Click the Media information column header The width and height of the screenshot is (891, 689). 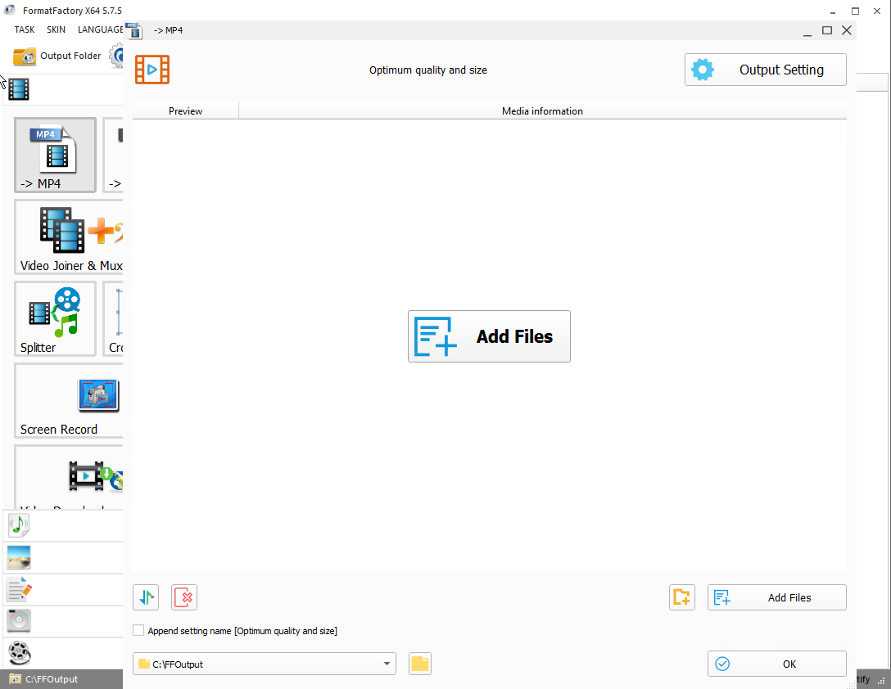coord(542,110)
